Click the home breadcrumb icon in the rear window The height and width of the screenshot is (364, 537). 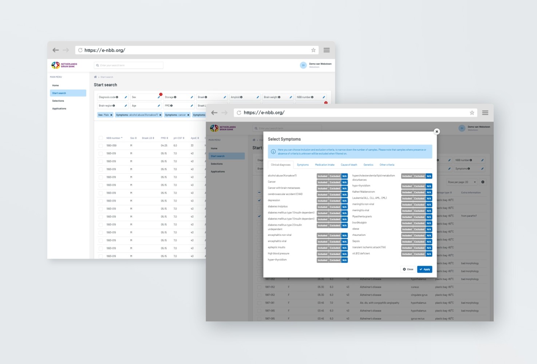tap(95, 77)
